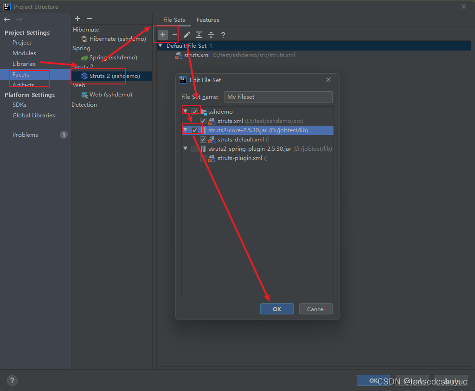This screenshot has height=391, width=475.
Task: Close the Edit File Set dialog
Action: click(328, 80)
